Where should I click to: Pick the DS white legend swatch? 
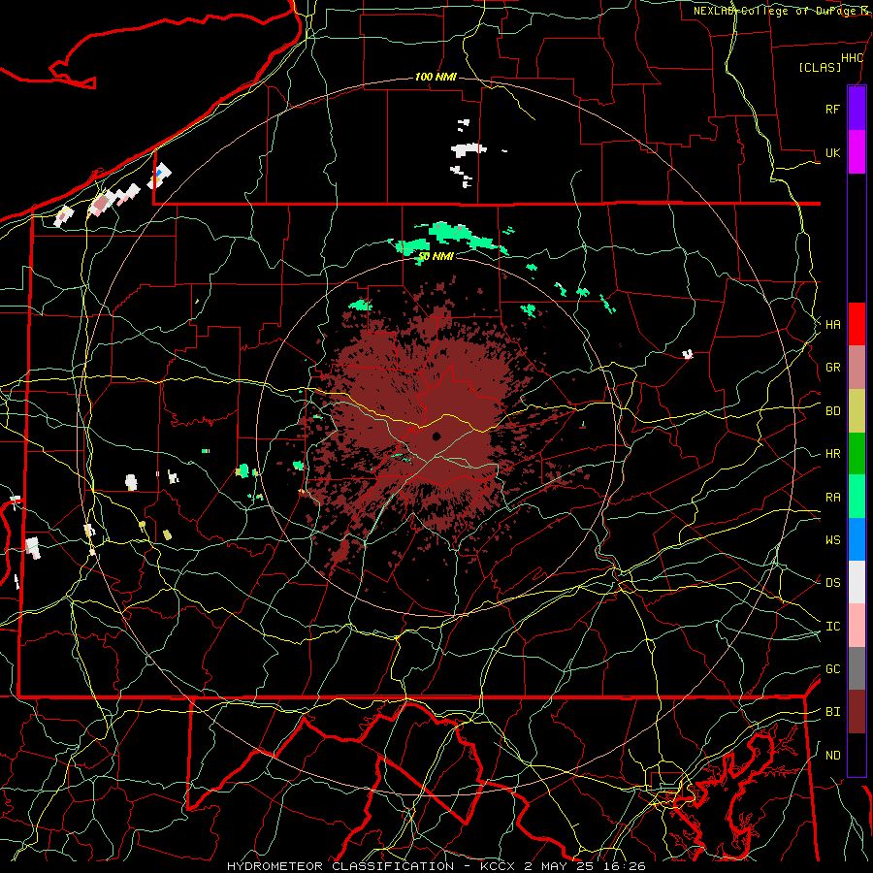857,582
